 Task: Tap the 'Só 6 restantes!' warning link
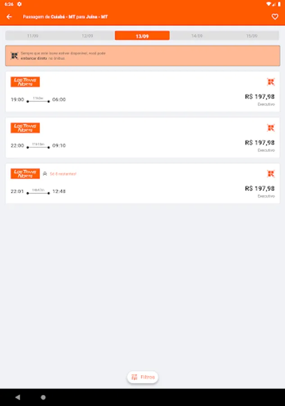pyautogui.click(x=63, y=173)
